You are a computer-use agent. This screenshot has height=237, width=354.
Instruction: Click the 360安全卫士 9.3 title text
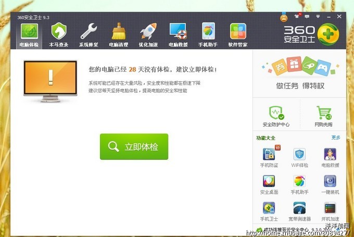pos(33,17)
